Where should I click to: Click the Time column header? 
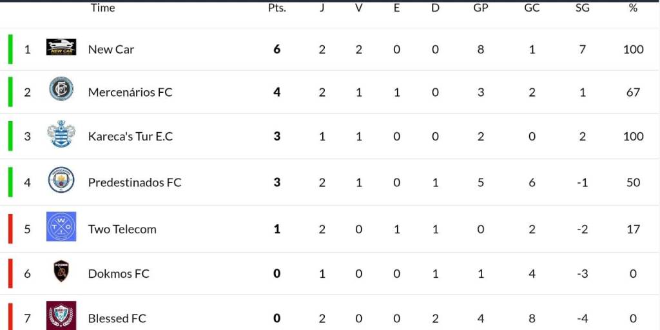[102, 8]
